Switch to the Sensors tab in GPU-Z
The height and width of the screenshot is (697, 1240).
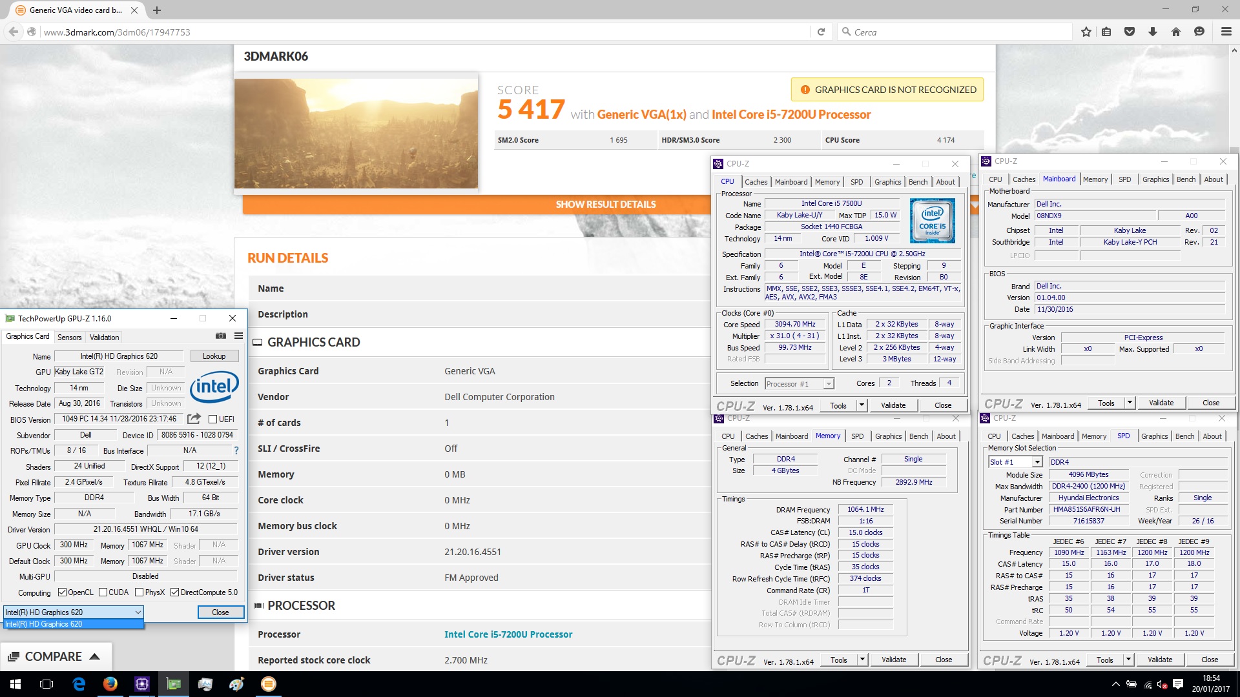coord(70,337)
